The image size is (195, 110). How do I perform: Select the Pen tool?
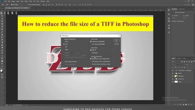(x=2, y=50)
